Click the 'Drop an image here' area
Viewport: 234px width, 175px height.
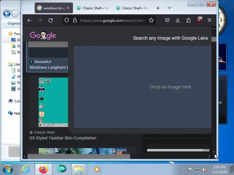143,87
